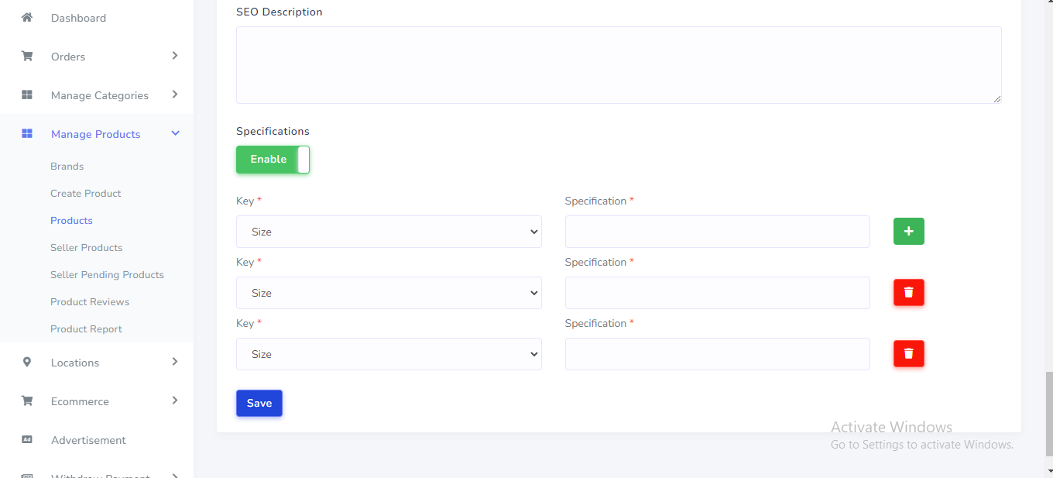Click the SEO Description text area

click(618, 65)
